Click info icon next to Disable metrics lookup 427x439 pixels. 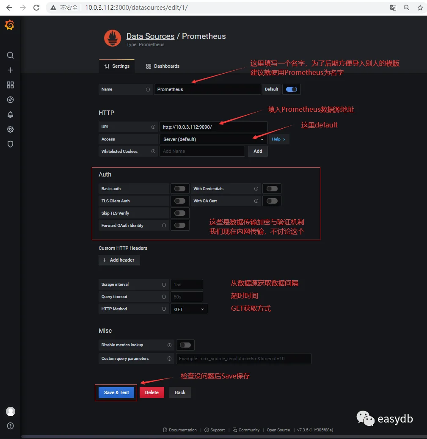[x=169, y=345]
